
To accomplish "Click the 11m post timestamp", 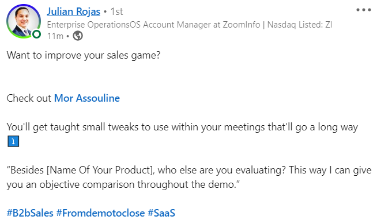I will (55, 36).
